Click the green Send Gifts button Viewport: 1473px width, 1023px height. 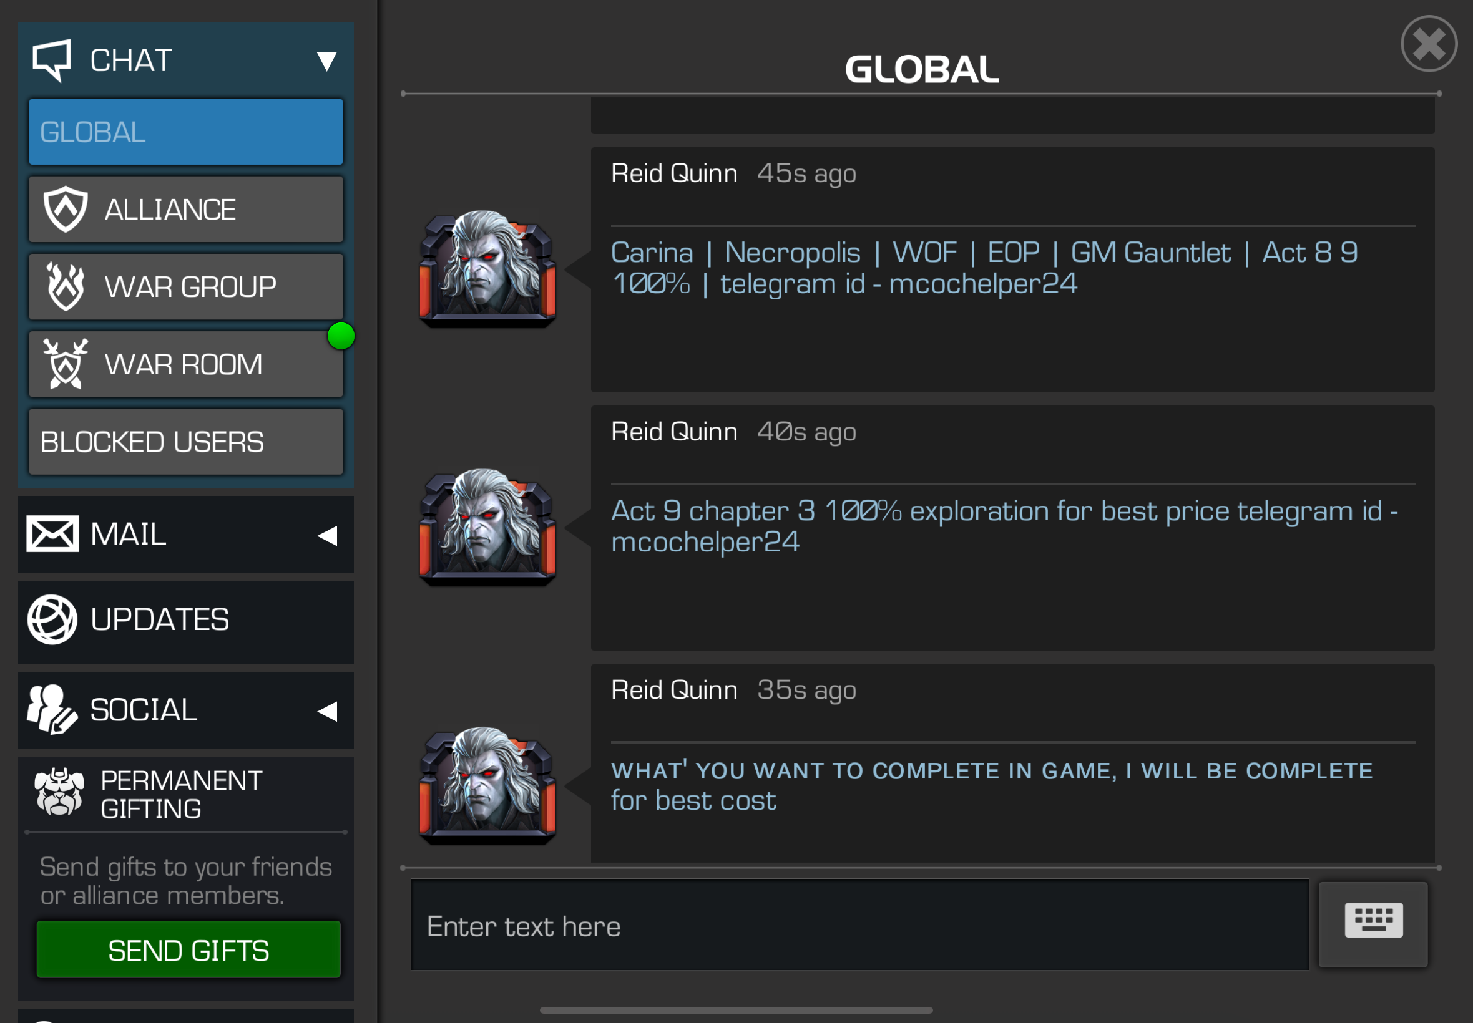[188, 949]
